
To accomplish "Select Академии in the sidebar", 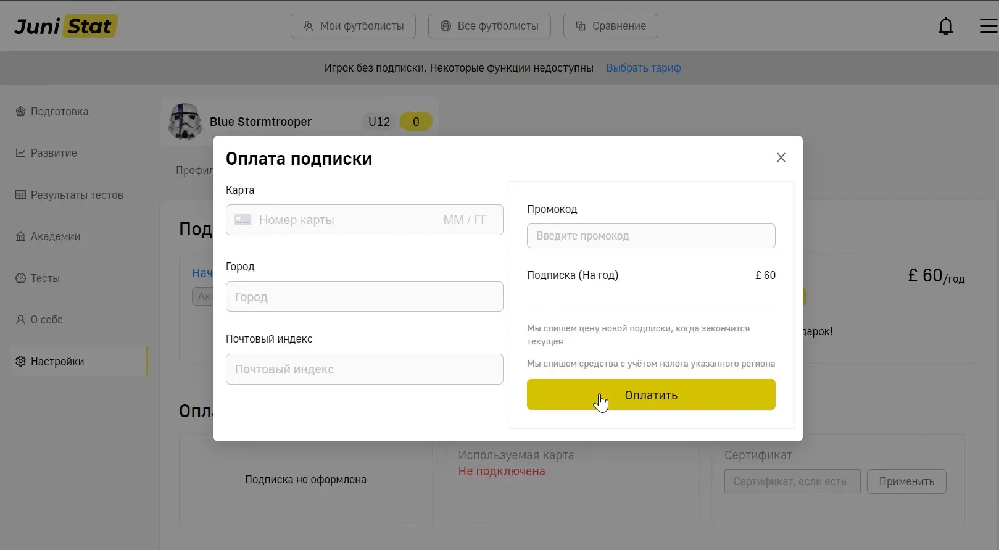I will 56,236.
